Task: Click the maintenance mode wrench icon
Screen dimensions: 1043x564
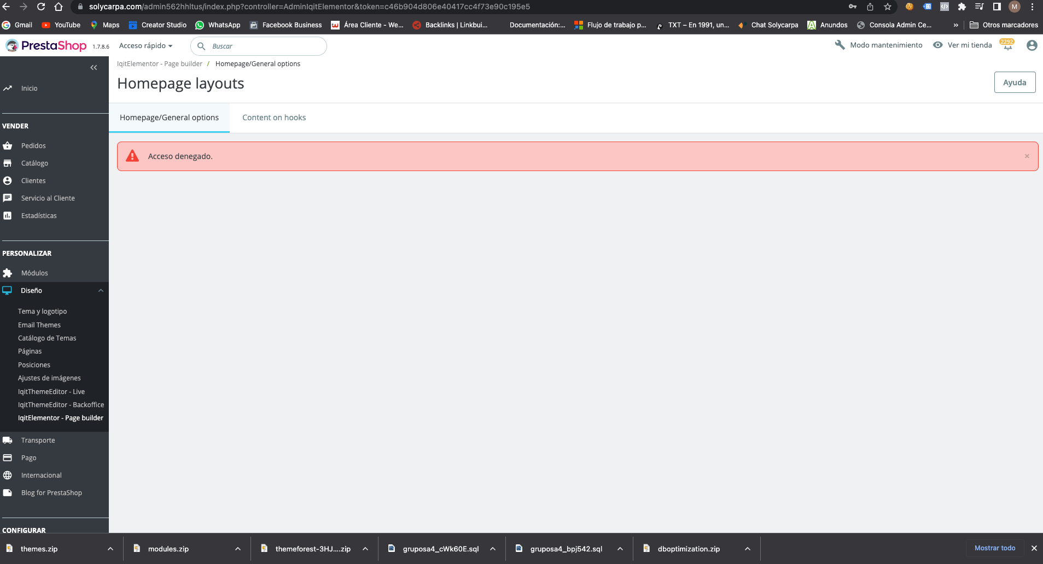Action: [840, 45]
